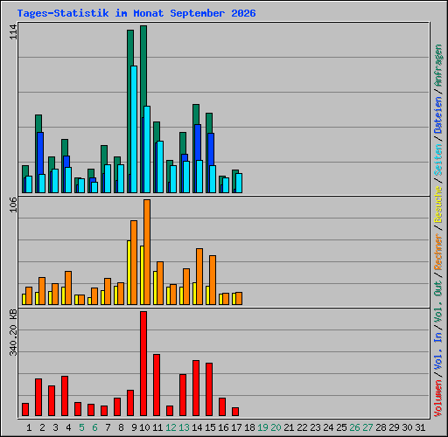Click the cyan Seiten legend label
This screenshot has width=448, height=437.
pos(437,159)
